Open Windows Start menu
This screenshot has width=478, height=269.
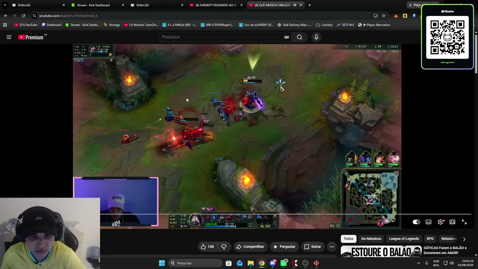[162, 263]
